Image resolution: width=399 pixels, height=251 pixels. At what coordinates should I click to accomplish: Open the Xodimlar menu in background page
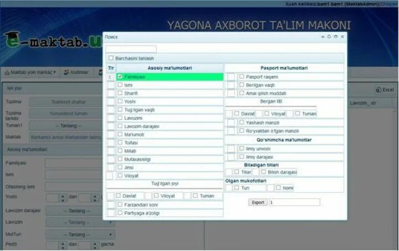76,73
